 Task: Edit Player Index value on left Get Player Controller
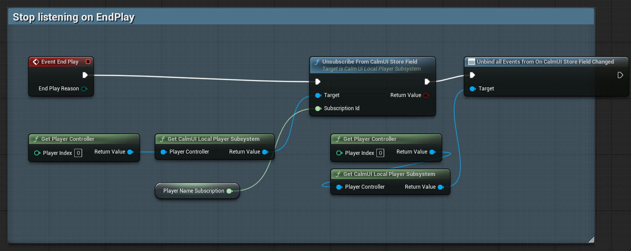tap(78, 153)
